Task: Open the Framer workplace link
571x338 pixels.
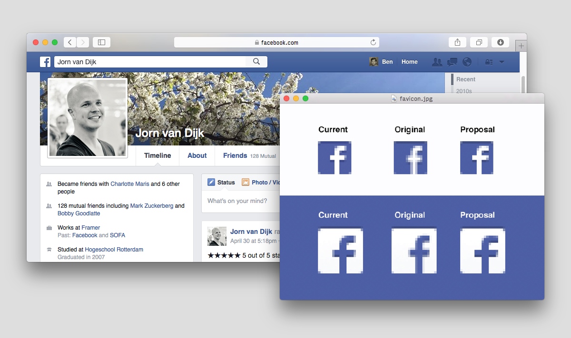Action: tap(90, 228)
